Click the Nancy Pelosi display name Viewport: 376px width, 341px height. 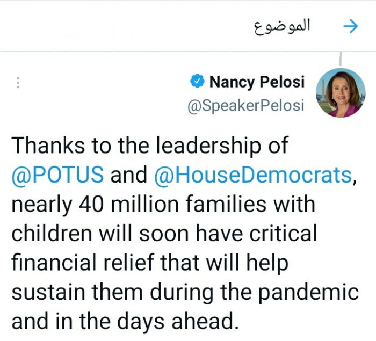pos(257,82)
